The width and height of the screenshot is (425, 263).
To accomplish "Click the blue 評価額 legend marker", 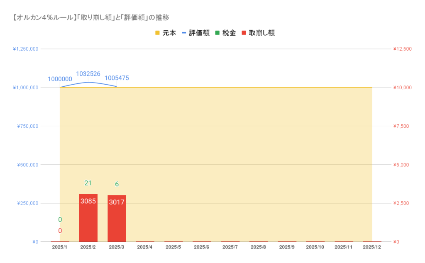I will coord(184,33).
